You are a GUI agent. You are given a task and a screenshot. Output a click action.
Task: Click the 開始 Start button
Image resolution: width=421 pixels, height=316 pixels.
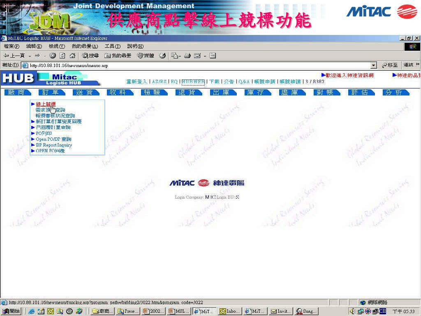[x=11, y=311]
